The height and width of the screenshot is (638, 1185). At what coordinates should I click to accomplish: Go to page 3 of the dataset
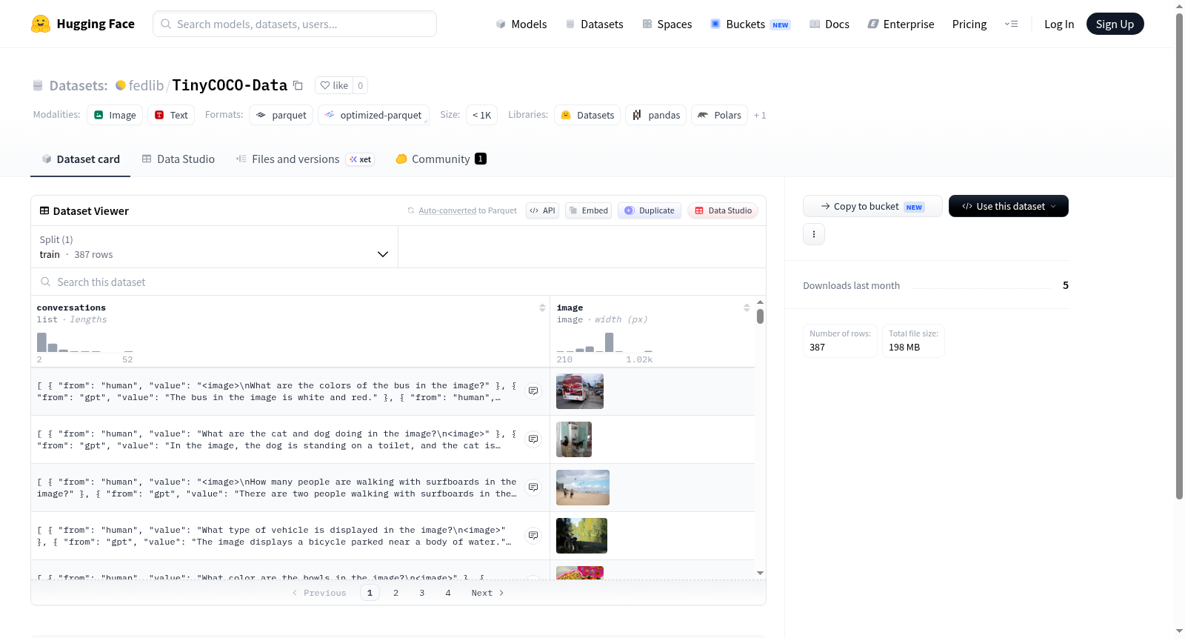click(422, 593)
